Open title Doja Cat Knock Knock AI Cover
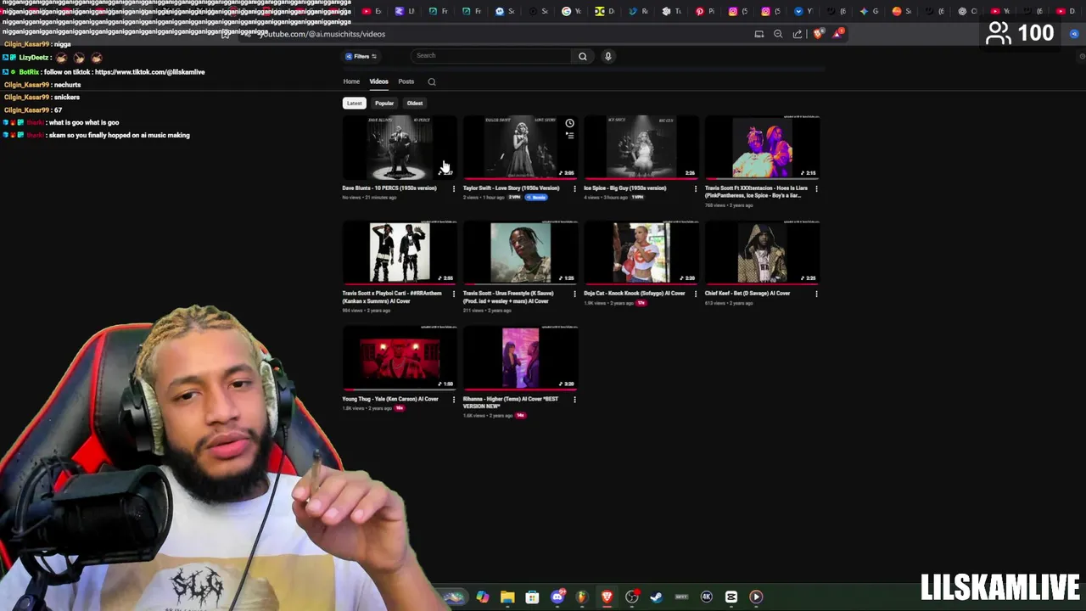Image resolution: width=1086 pixels, height=611 pixels. coord(635,294)
